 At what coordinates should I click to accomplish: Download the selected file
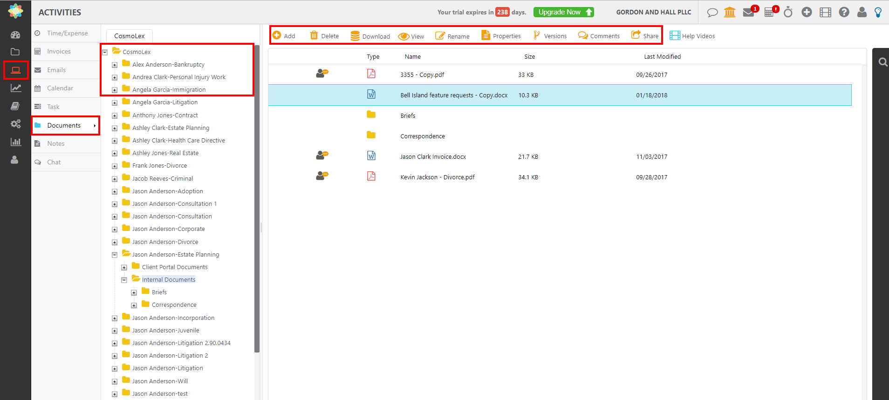(x=370, y=36)
